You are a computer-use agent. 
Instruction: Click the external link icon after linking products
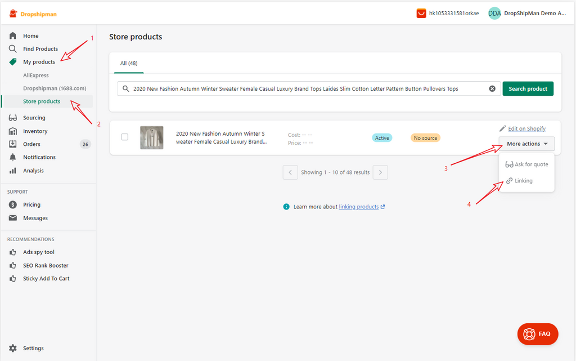382,207
